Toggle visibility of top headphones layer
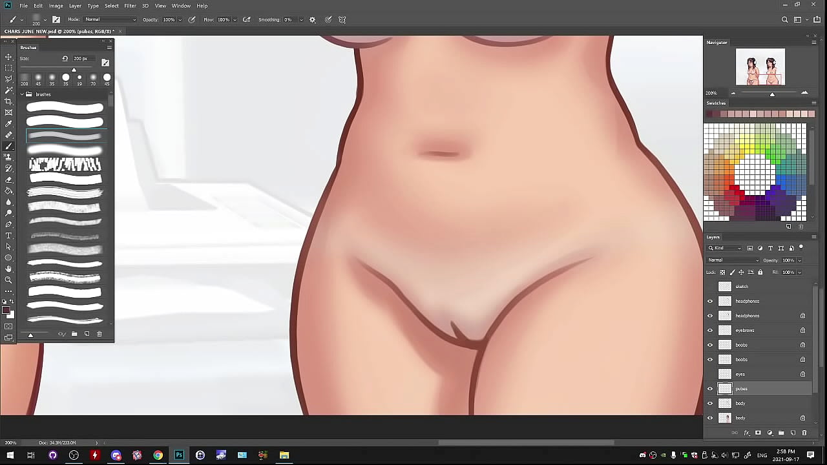Image resolution: width=827 pixels, height=465 pixels. 710,301
